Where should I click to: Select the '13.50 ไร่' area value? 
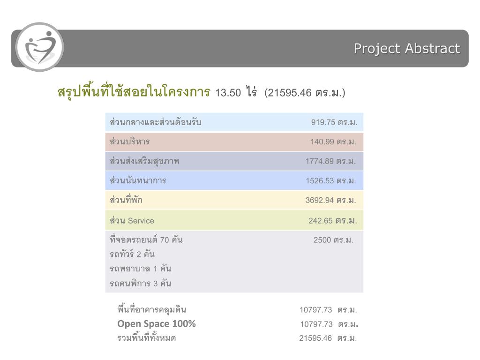coord(236,92)
